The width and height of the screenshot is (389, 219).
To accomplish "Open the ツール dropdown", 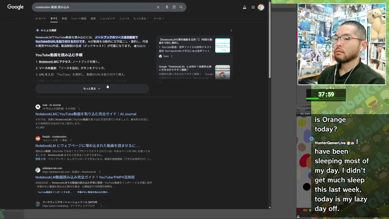I will [x=159, y=19].
